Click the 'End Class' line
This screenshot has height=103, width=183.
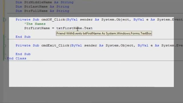[x=17, y=58]
